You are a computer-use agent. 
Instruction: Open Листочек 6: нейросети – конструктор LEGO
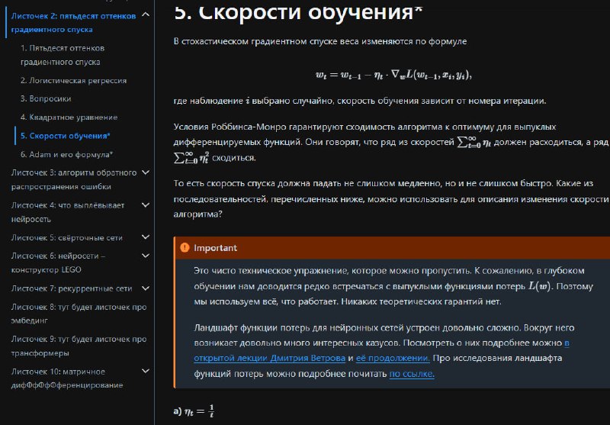pyautogui.click(x=58, y=262)
